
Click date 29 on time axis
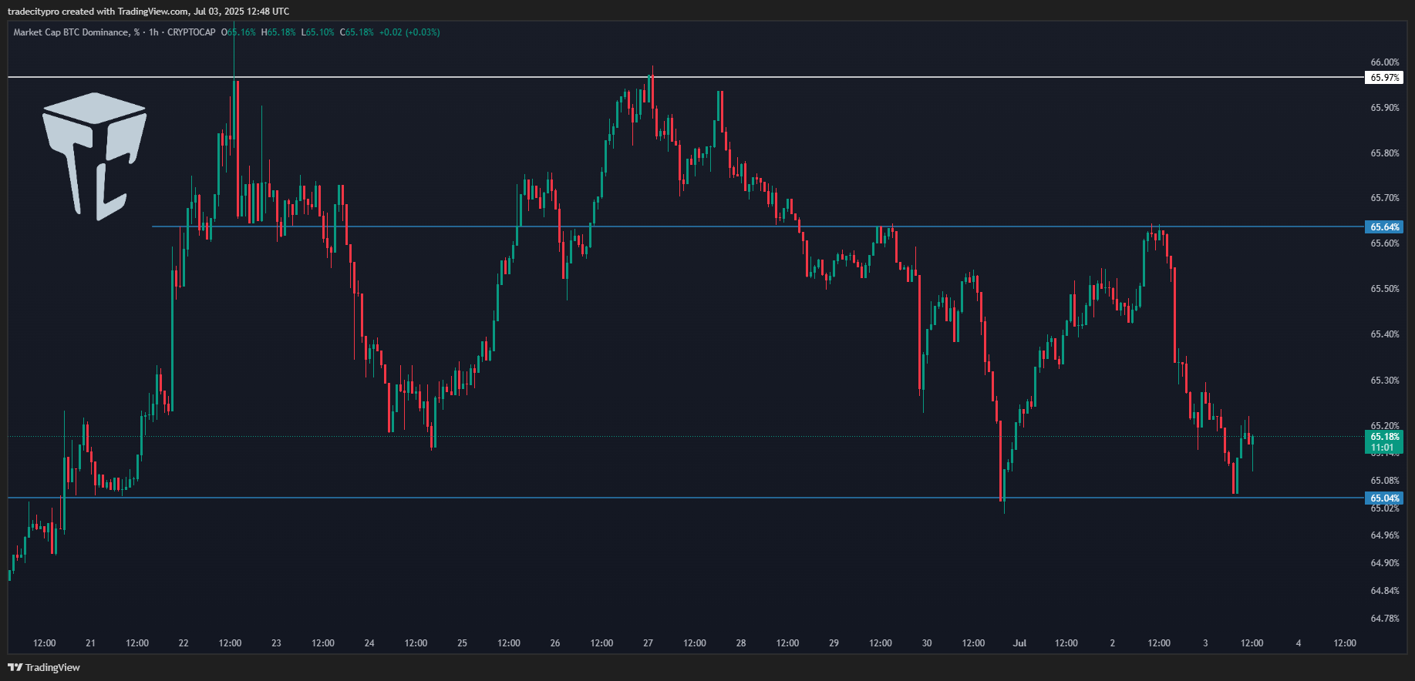click(834, 643)
